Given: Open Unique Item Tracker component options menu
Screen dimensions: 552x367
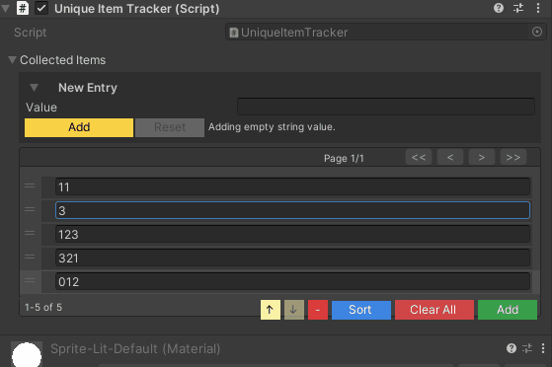Looking at the screenshot, I should [538, 8].
